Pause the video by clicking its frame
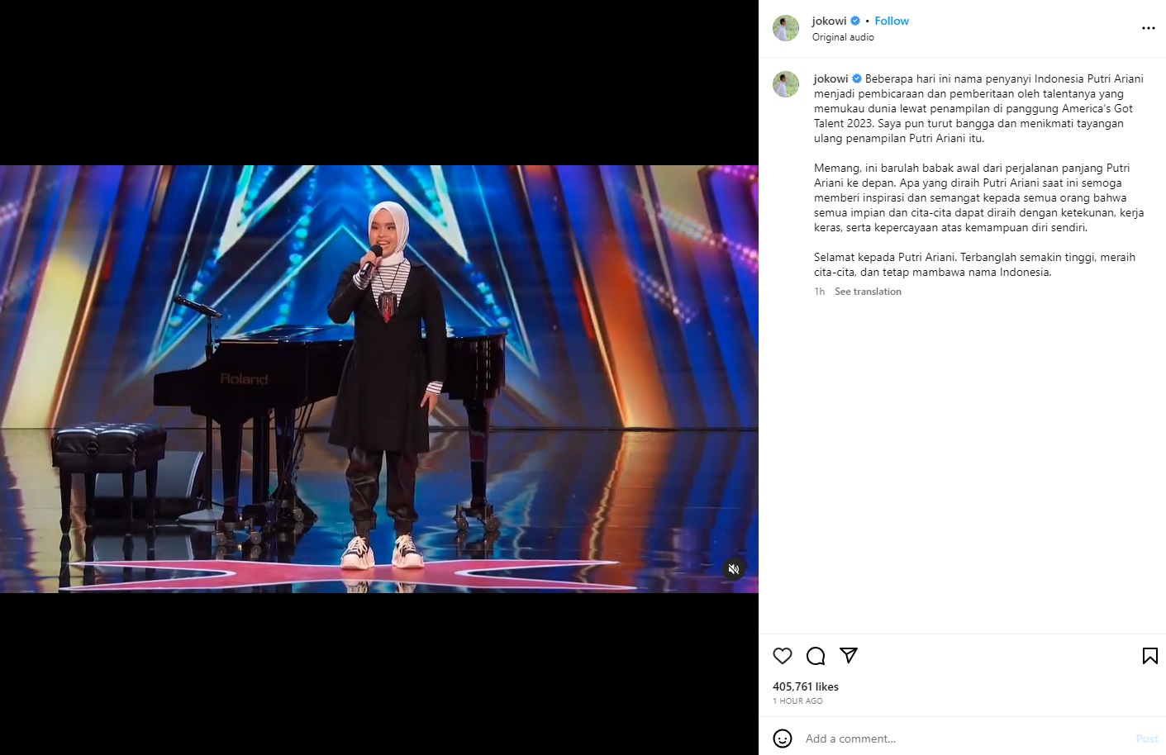Screen dimensions: 1166x755 [x=378, y=378]
